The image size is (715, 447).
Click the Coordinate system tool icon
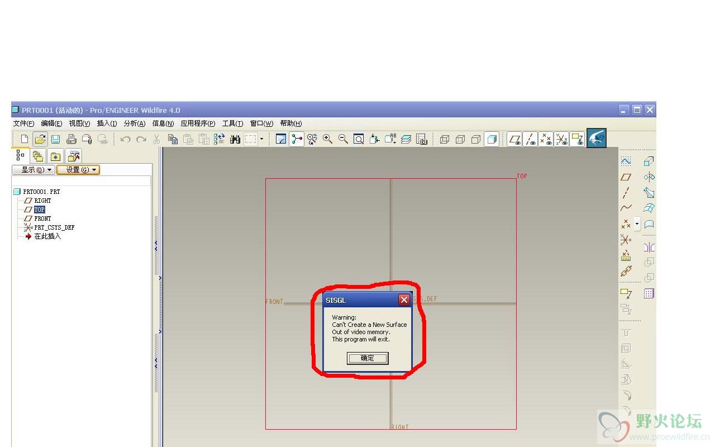[626, 240]
